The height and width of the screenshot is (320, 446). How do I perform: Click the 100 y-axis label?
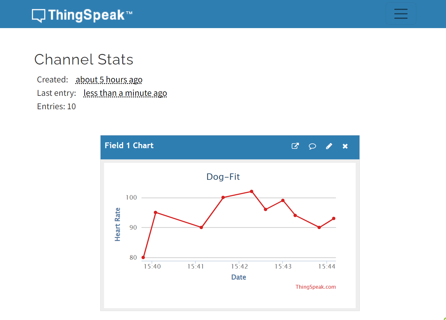point(131,197)
